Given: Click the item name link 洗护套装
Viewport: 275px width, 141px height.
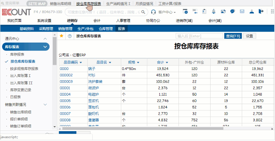Looking at the screenshot, I should click(x=95, y=82).
